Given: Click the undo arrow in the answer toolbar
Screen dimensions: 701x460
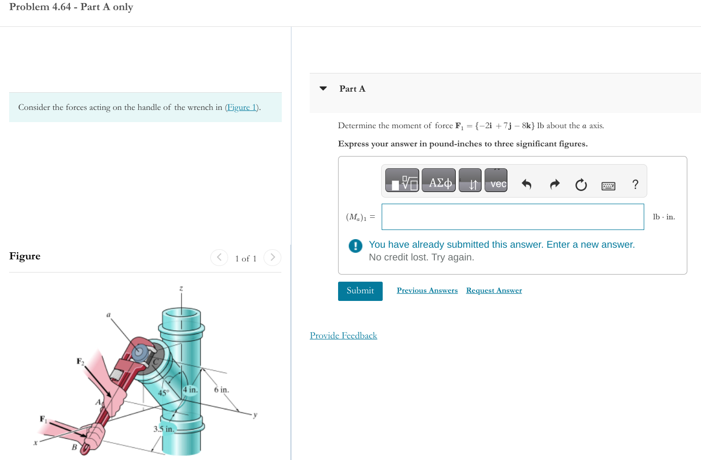Looking at the screenshot, I should 526,184.
